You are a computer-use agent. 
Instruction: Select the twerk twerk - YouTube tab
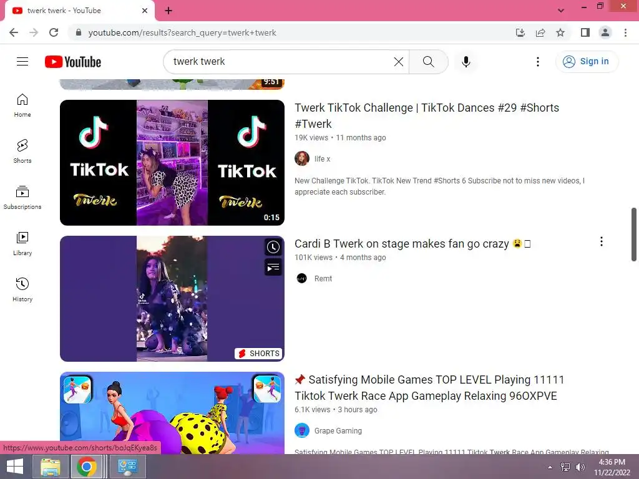tap(79, 11)
